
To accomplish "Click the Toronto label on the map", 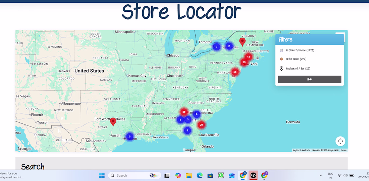I will point(205,42).
